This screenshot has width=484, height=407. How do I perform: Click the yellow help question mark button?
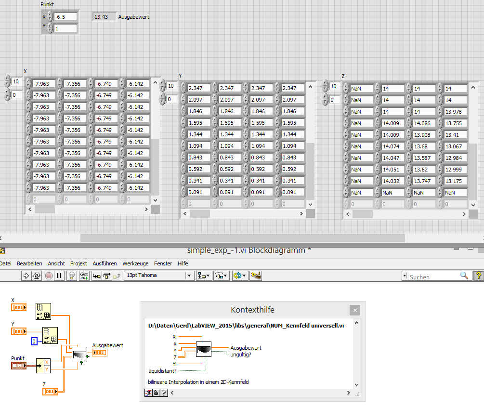click(479, 276)
